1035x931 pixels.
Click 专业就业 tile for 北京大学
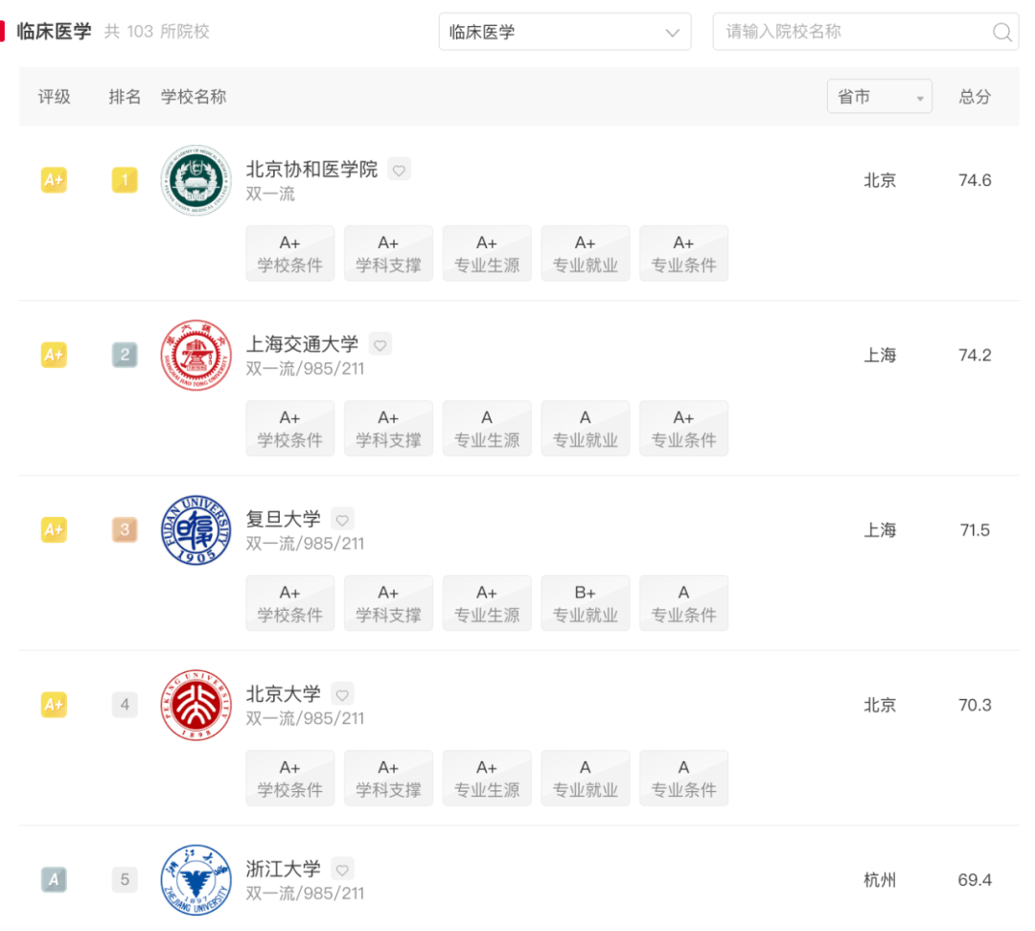[x=585, y=779]
